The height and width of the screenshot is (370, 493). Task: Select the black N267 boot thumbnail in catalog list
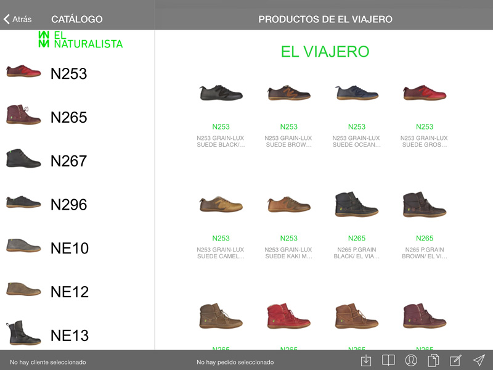[x=23, y=158]
